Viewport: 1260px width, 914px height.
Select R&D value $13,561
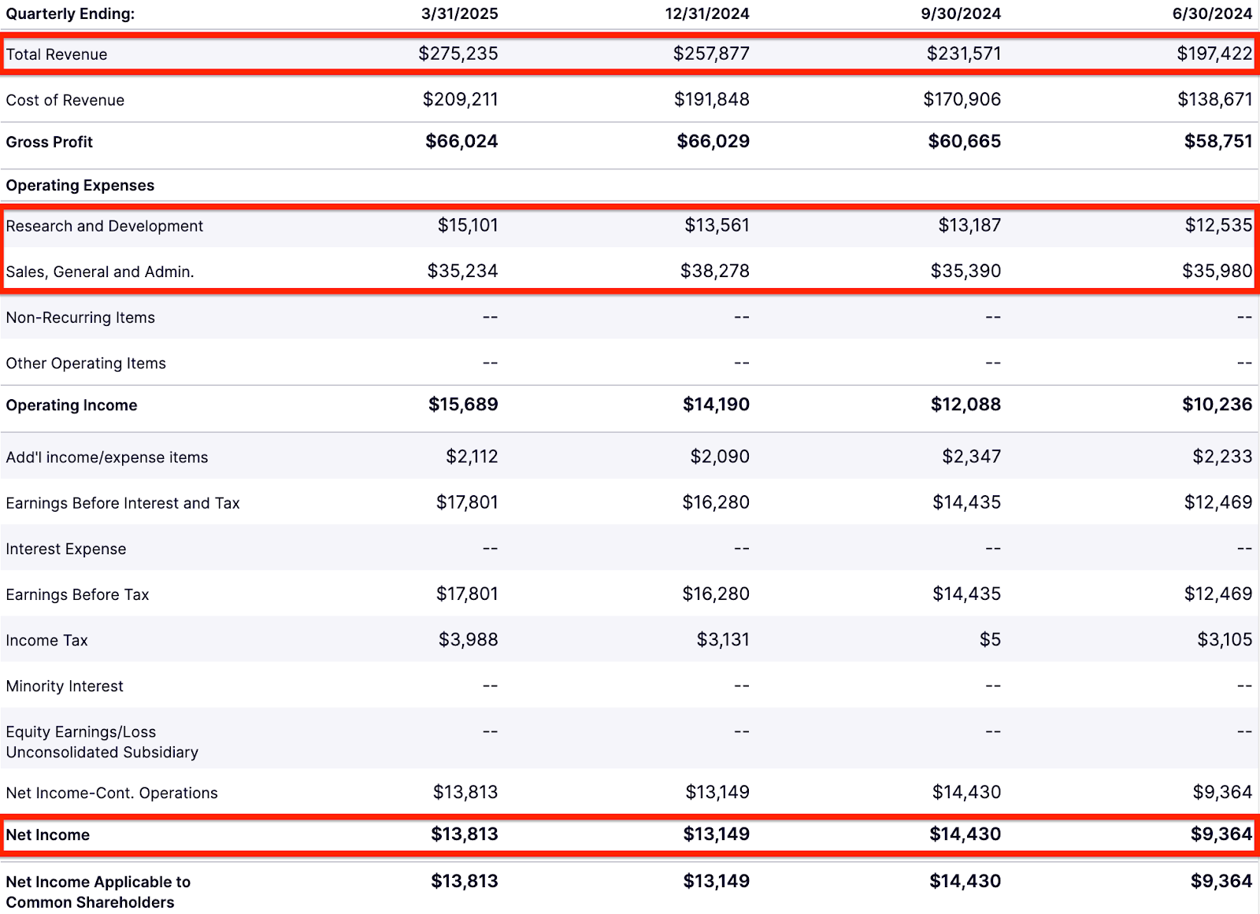point(717,225)
